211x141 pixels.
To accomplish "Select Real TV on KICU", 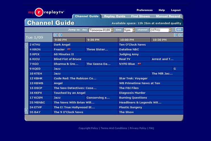I will click(134, 59).
